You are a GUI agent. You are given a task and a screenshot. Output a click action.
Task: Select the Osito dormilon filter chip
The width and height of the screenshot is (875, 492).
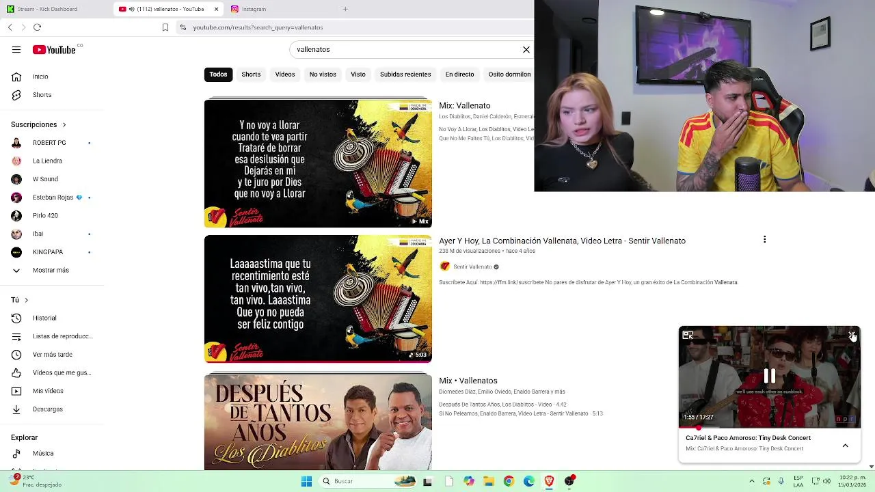point(509,74)
